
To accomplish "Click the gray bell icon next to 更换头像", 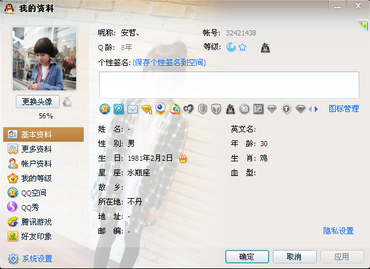I will pos(67,102).
